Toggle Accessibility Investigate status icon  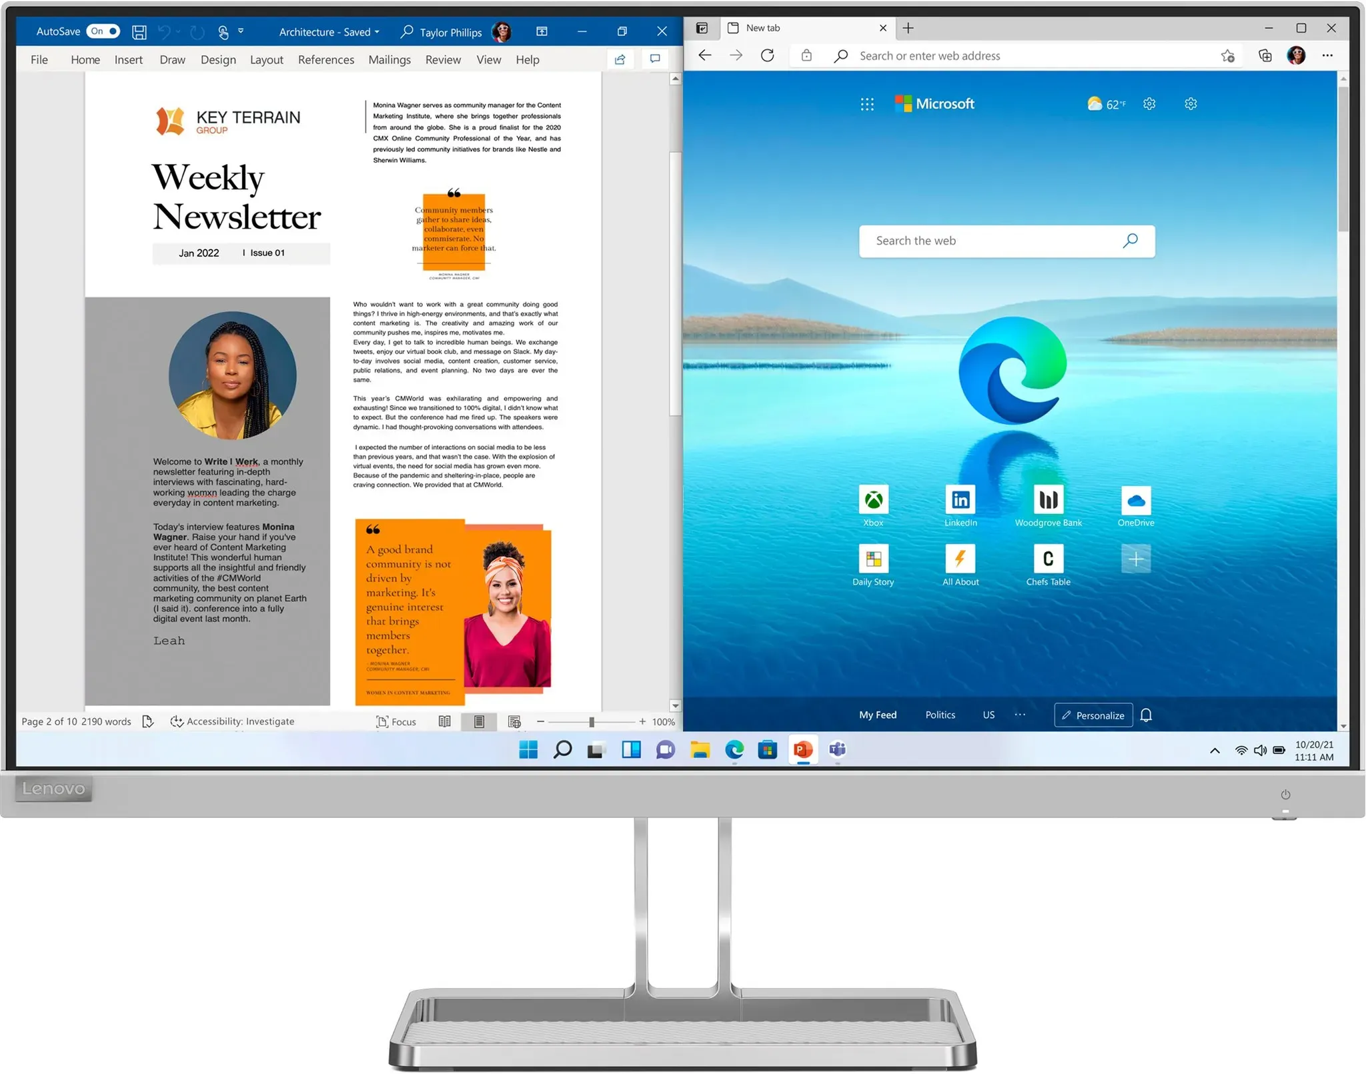[x=177, y=721]
